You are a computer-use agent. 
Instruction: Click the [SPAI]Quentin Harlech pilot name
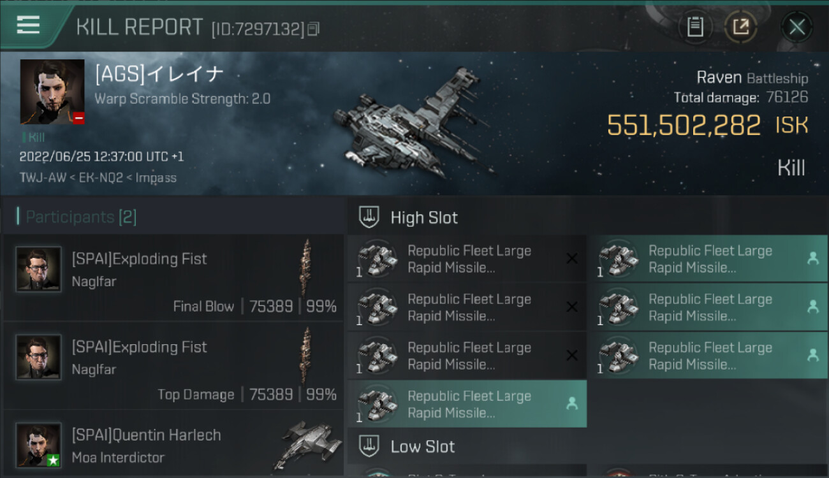pos(146,435)
